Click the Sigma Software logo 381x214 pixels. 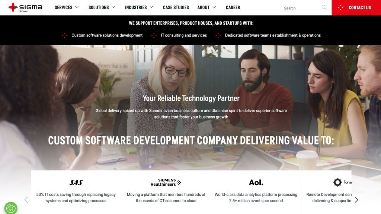25,7
